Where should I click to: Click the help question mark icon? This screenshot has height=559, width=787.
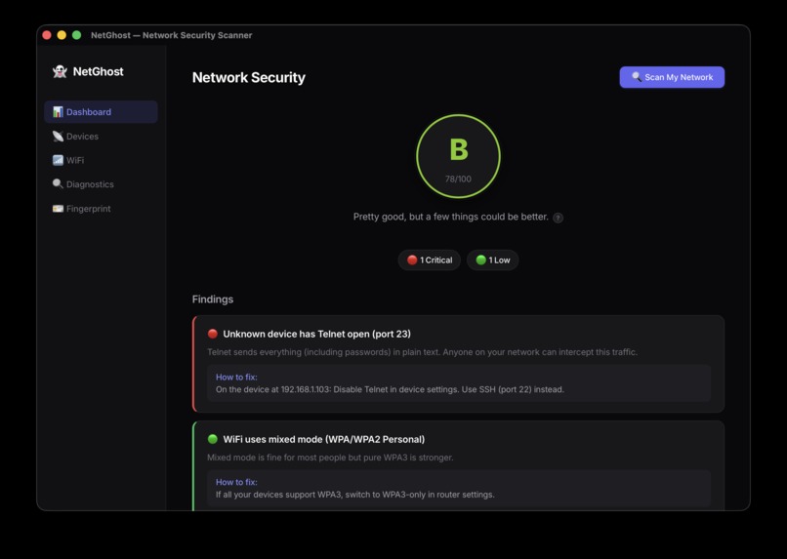tap(558, 218)
